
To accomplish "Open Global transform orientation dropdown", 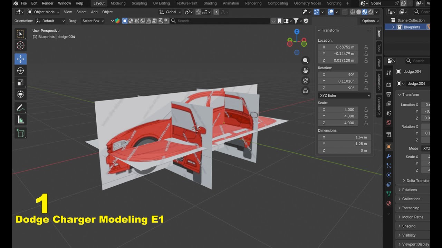I will 171,12.
